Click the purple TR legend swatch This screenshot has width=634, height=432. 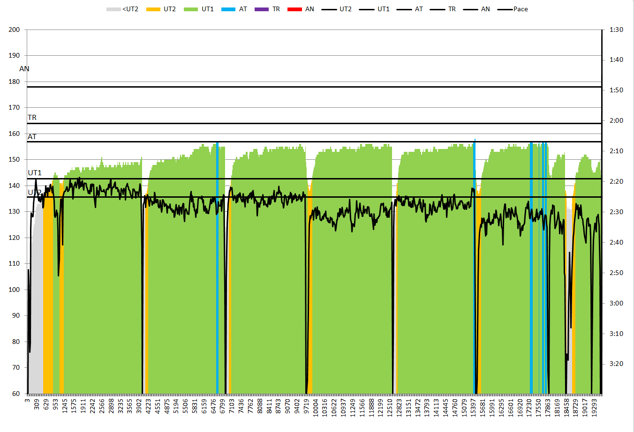click(262, 9)
